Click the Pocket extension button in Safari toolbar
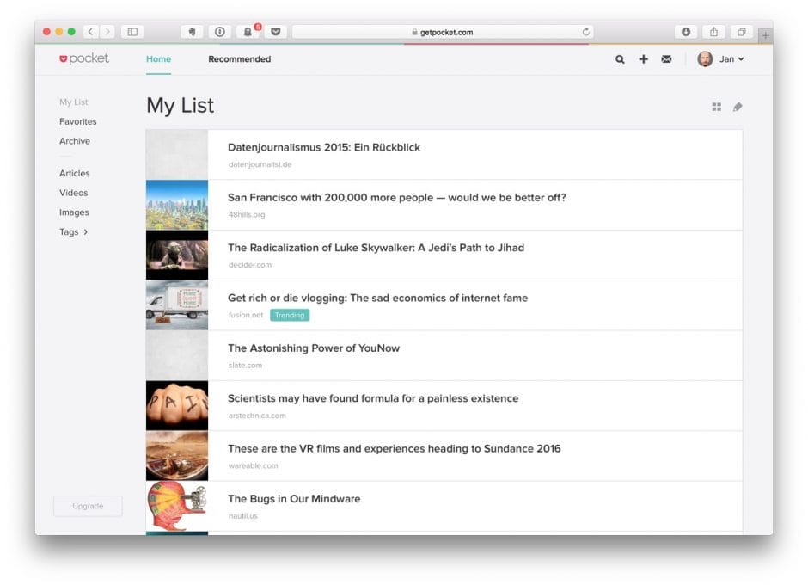Screen dimensions: 808x585 (x=276, y=32)
